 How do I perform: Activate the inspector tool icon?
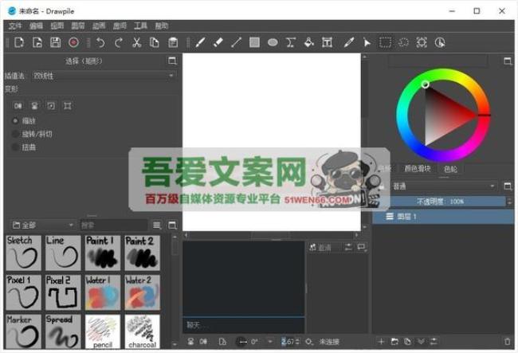tap(440, 42)
